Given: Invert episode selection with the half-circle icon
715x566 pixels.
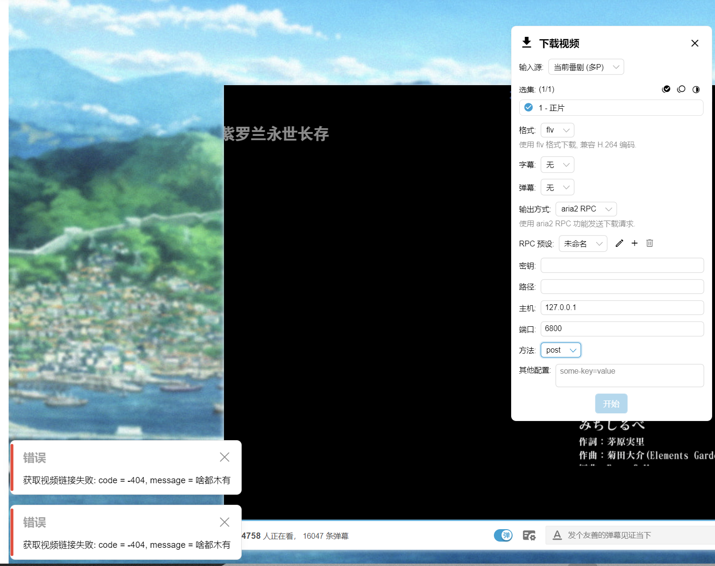Looking at the screenshot, I should pyautogui.click(x=696, y=89).
